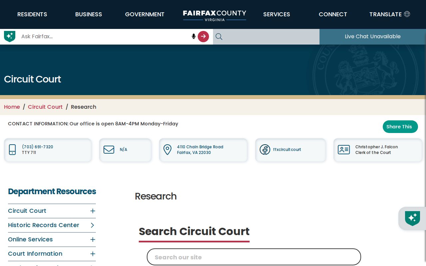The image size is (426, 266).
Task: Click the N/A email text
Action: [123, 150]
